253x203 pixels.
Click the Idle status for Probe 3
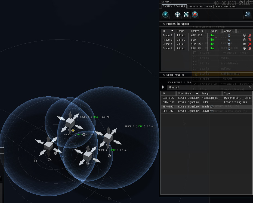click(212, 40)
